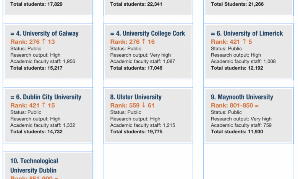The image size is (298, 179).
Task: Click Limerick total students 12,192 text
Action: [237, 68]
